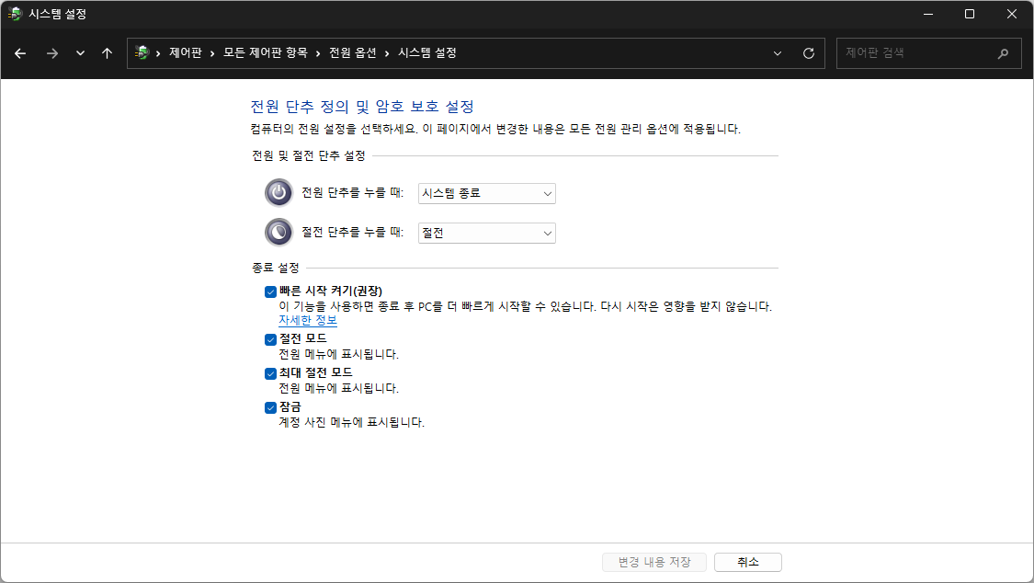Screen dimensions: 1034x583
Task: Go up one level with the up arrow
Action: (x=107, y=53)
